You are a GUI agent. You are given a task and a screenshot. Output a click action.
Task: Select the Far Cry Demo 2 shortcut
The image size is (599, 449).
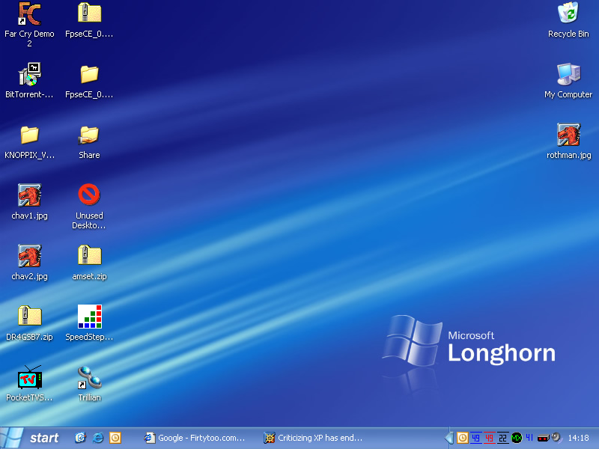[29, 14]
